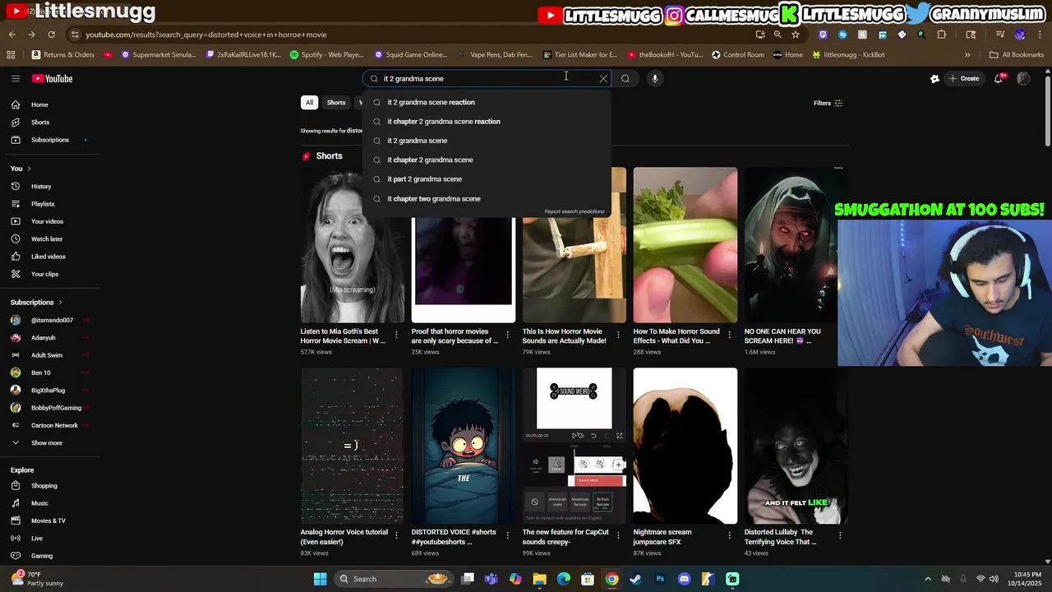
Task: Choose suggestion 'it chapter 2 grandma scene reaction'
Action: pyautogui.click(x=488, y=122)
